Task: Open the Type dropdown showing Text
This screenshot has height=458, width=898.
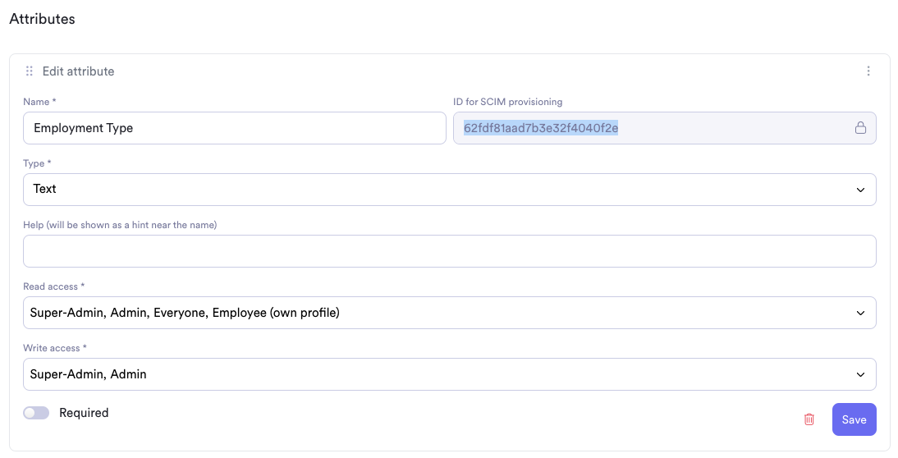Action: 450,190
